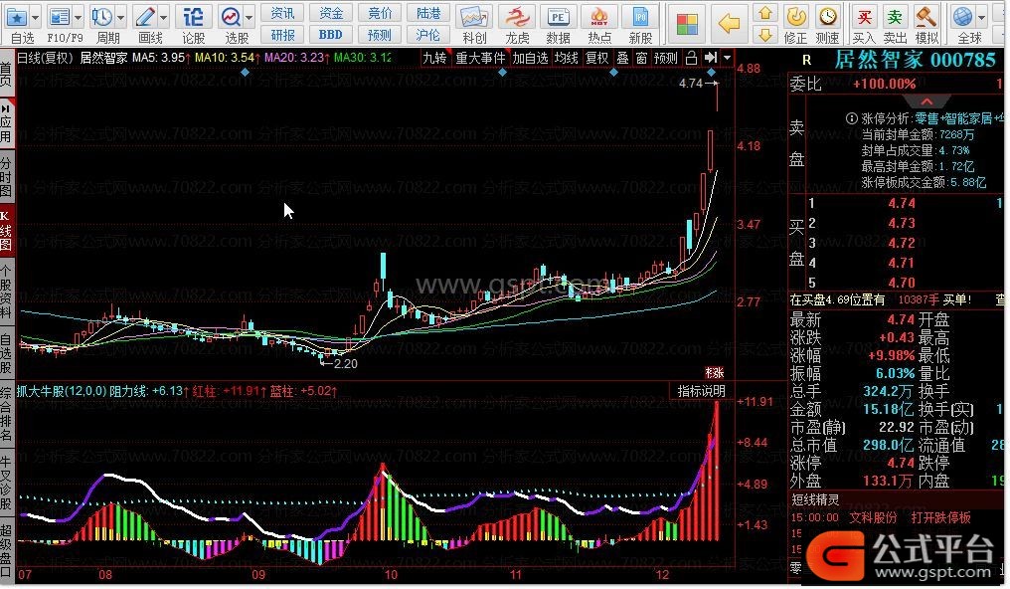Image resolution: width=1010 pixels, height=589 pixels.
Task: Expand the F10/F9 dropdown arrow
Action: [78, 17]
